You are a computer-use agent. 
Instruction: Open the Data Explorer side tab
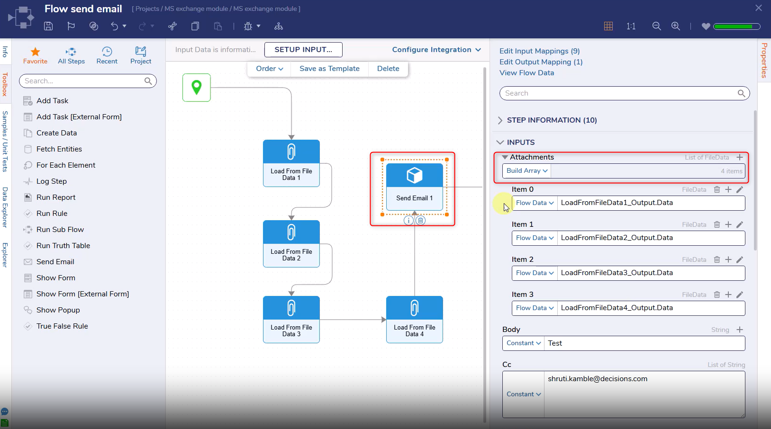(5, 207)
